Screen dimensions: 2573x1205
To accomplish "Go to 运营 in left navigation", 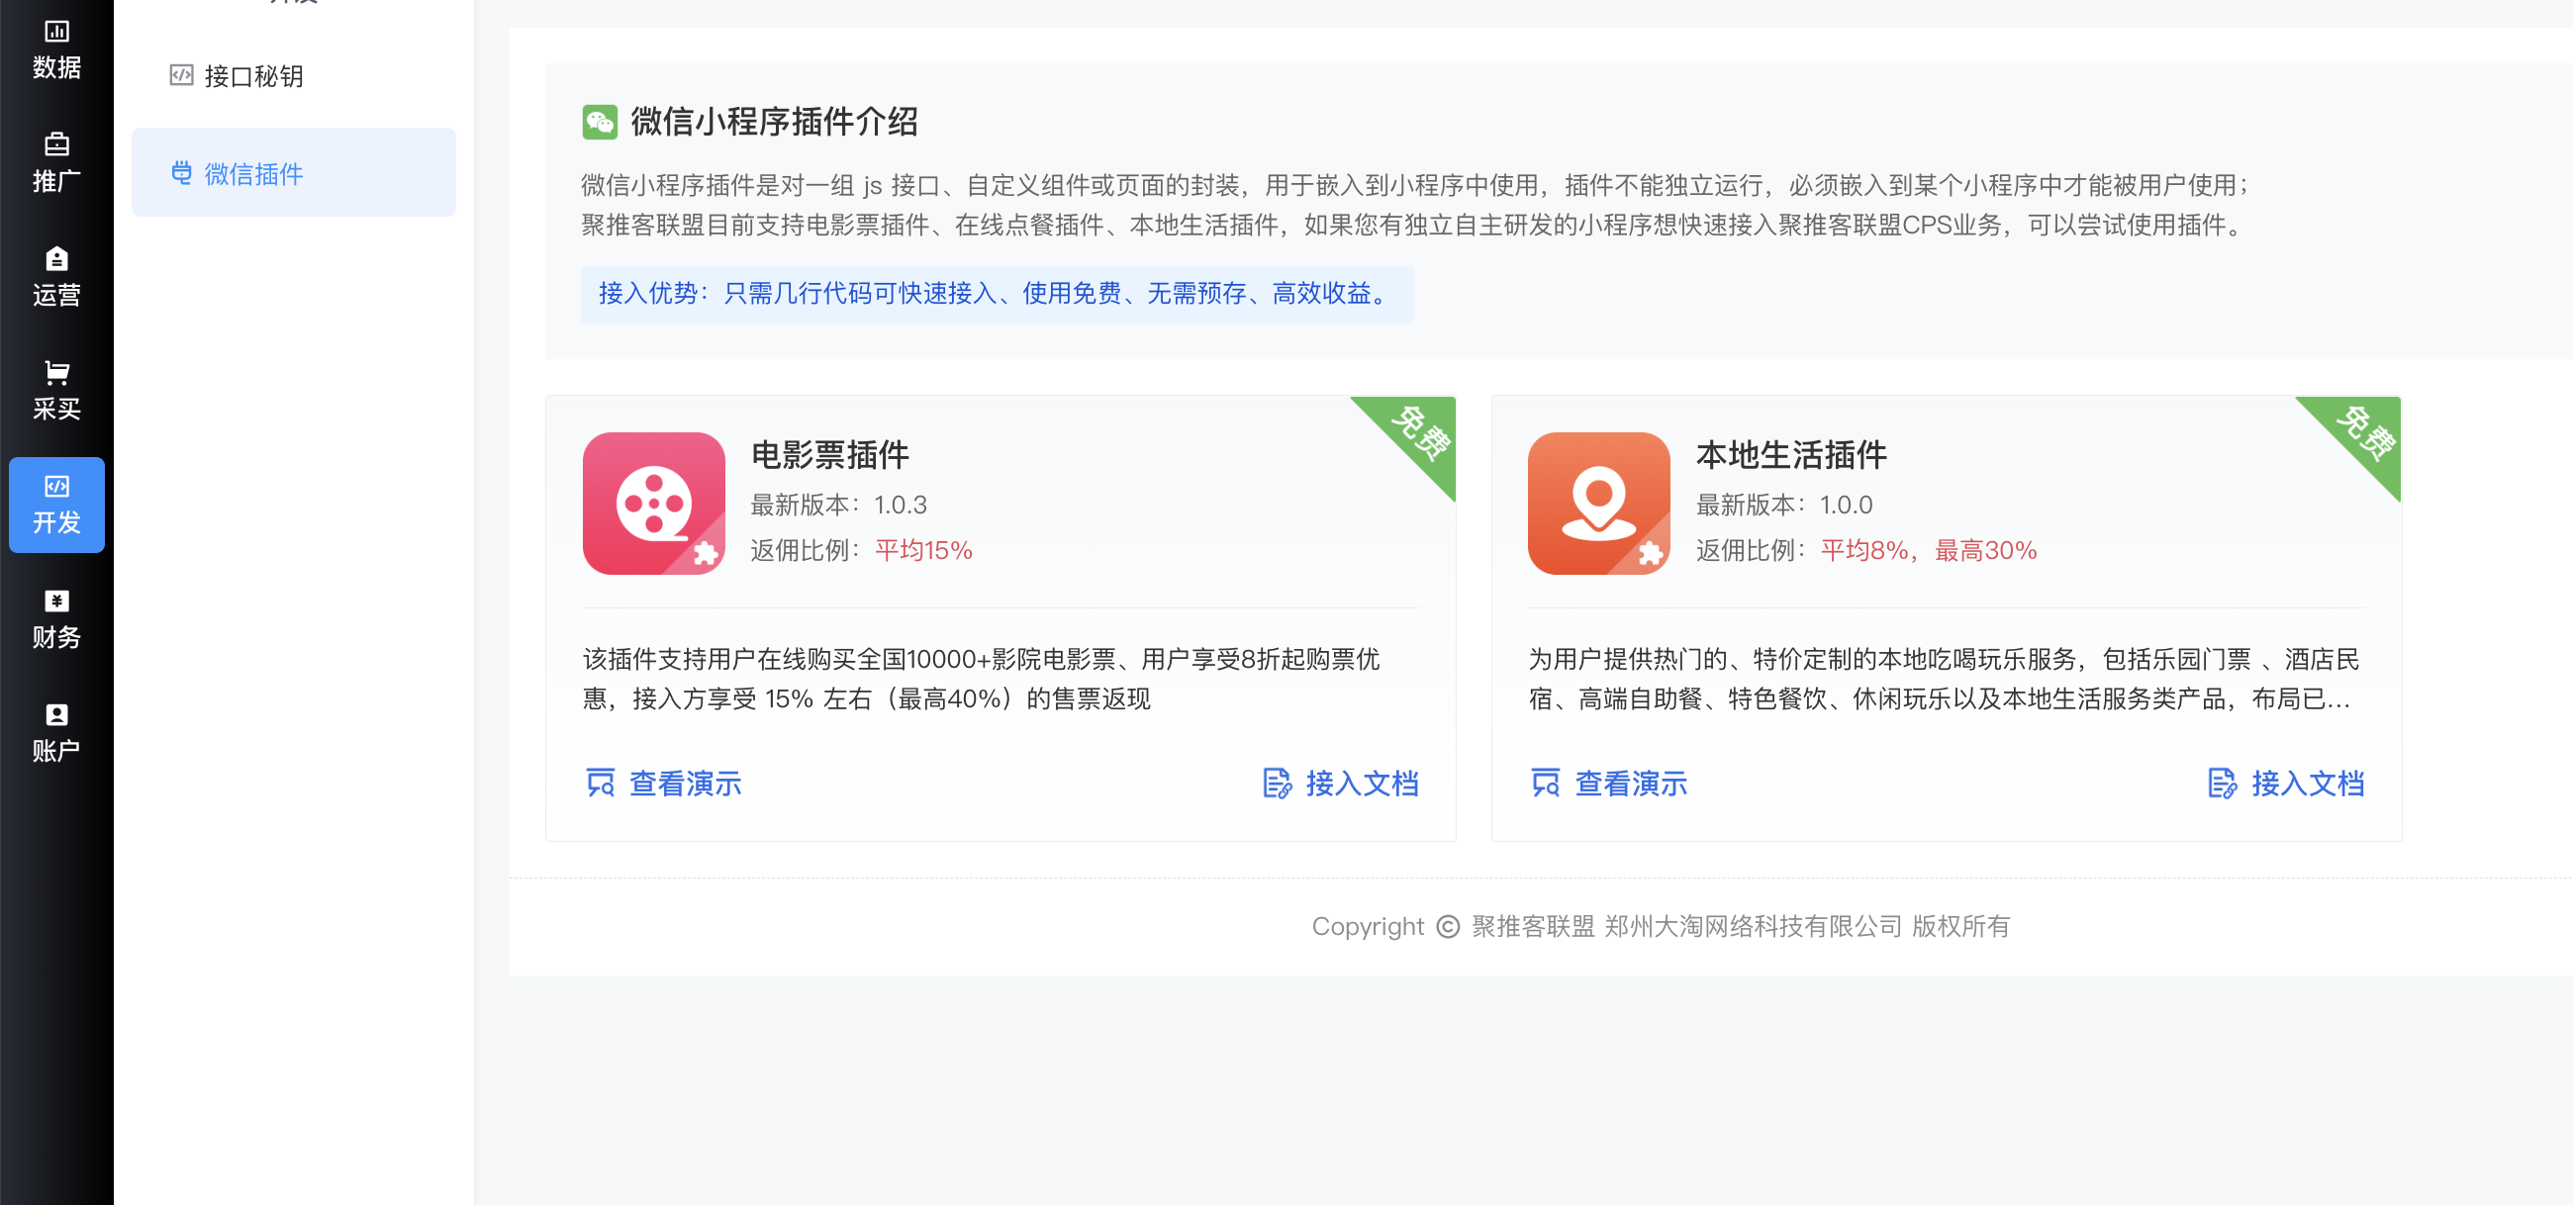I will (56, 277).
